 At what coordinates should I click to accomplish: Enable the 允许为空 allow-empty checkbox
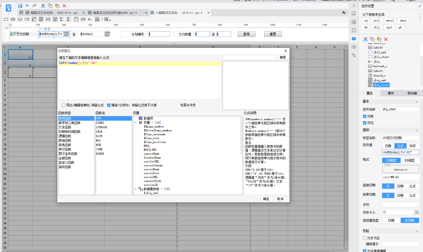click(x=365, y=238)
